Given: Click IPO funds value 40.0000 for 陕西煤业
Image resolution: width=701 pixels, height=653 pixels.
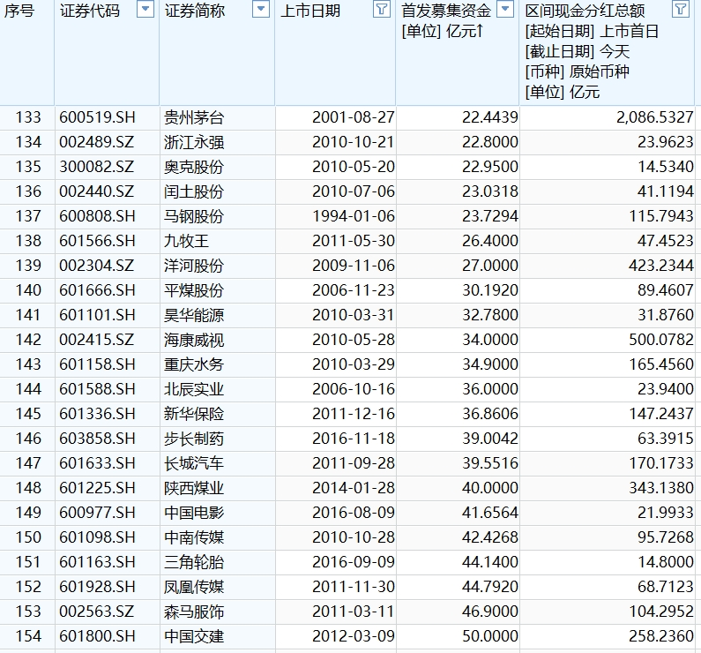Looking at the screenshot, I should click(x=489, y=488).
